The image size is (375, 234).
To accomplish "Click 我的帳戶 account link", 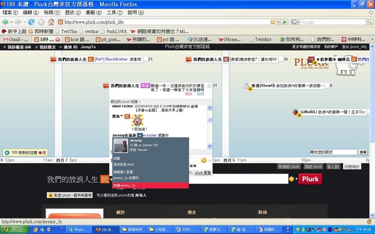I will pos(331,47).
